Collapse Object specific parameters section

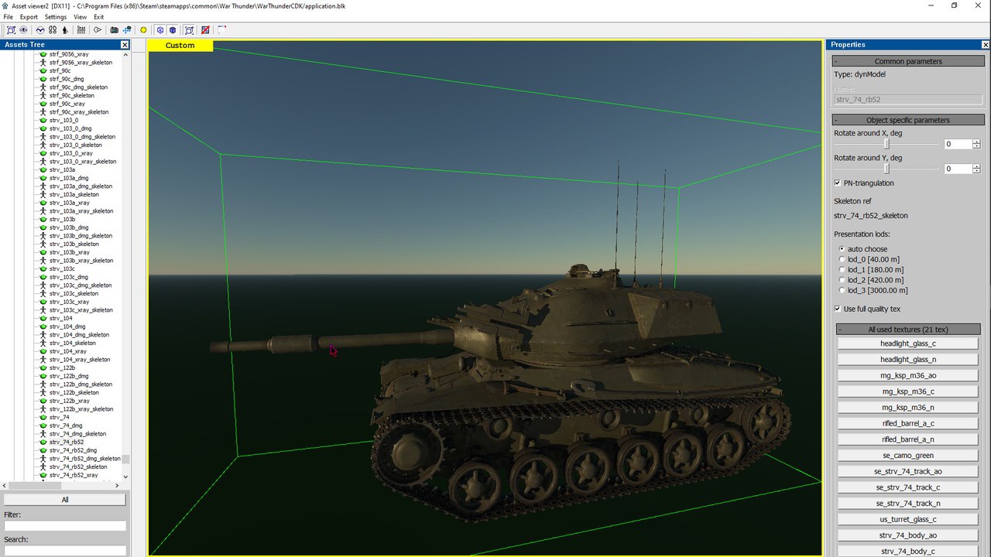coord(908,120)
